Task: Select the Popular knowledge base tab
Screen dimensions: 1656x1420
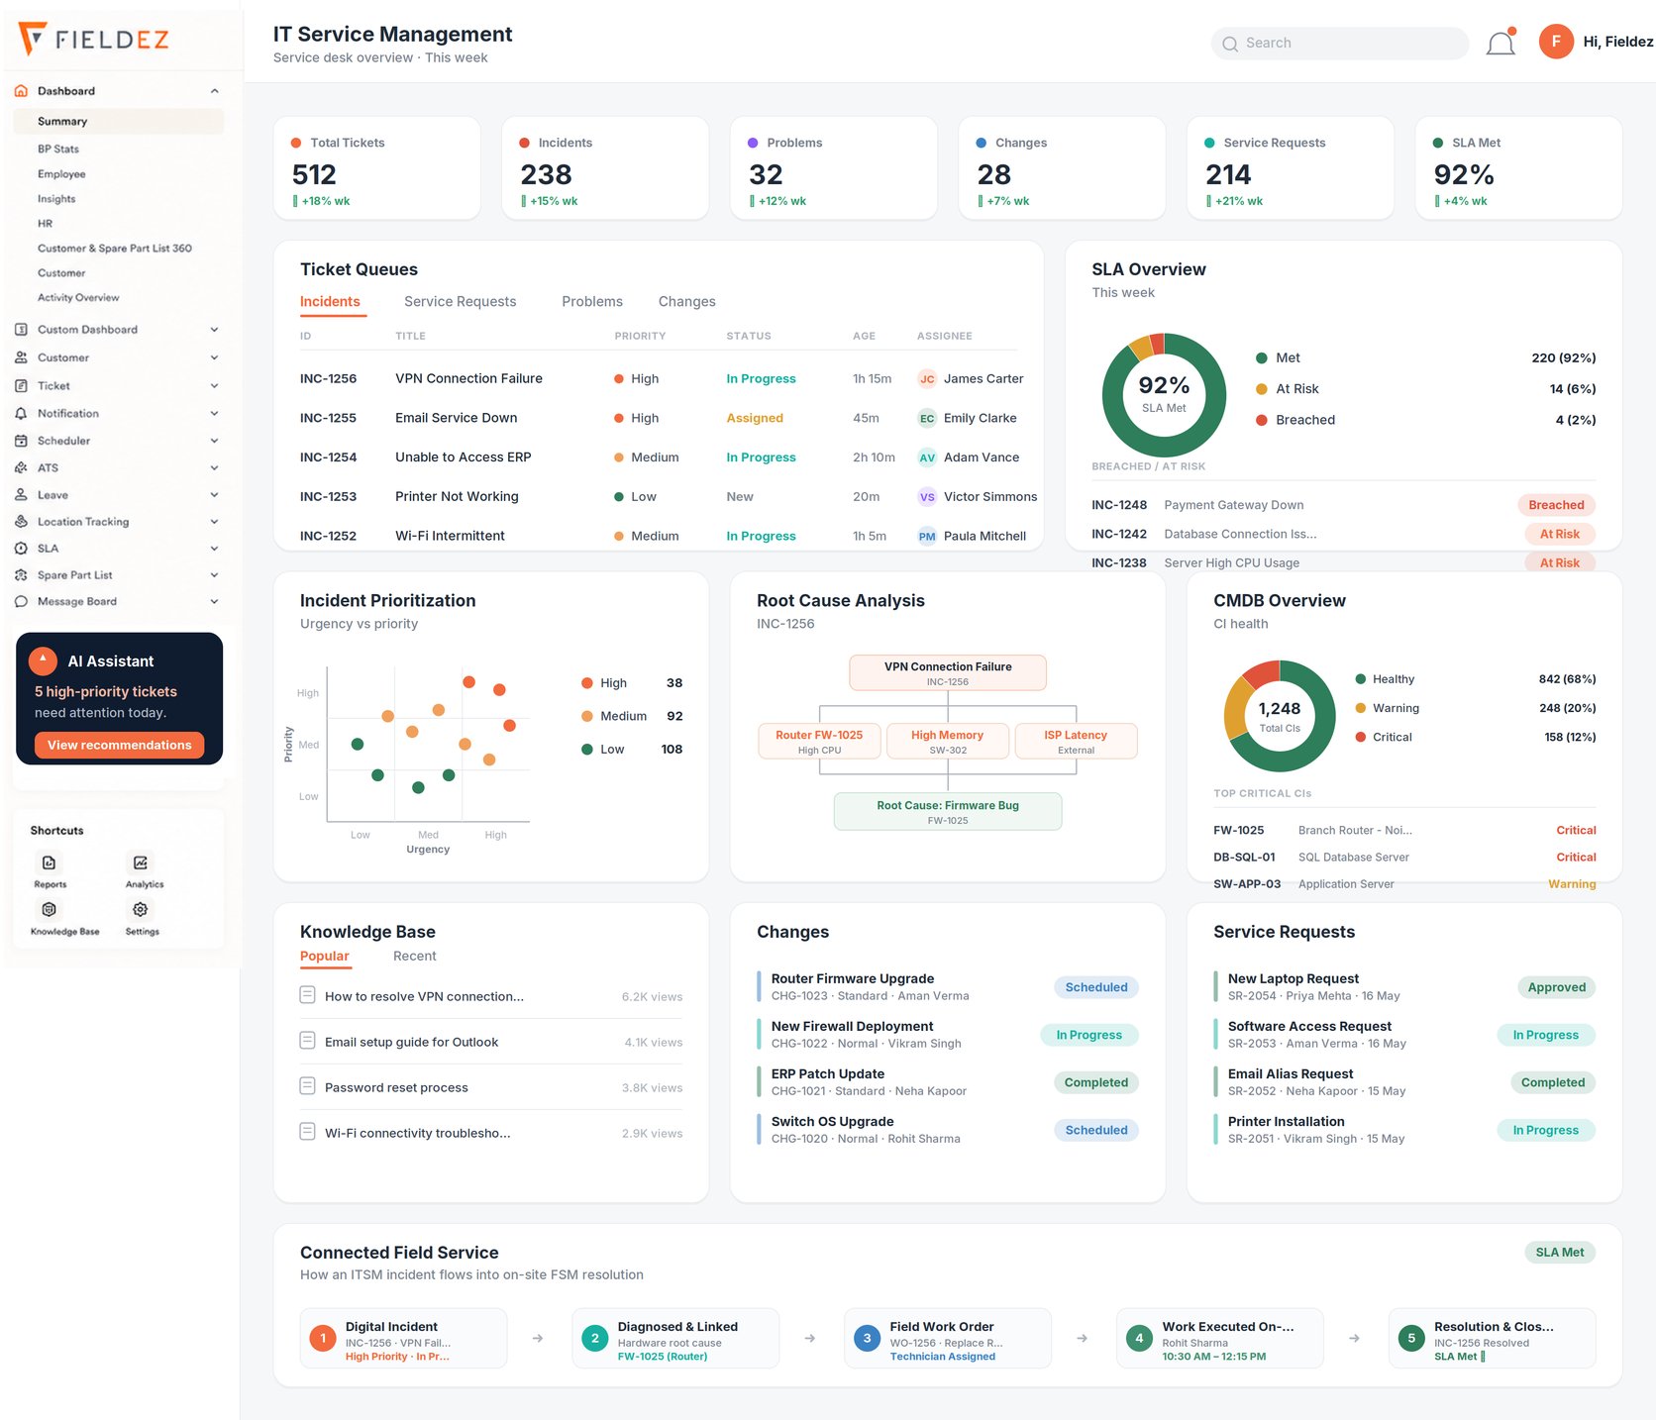Action: (x=325, y=957)
